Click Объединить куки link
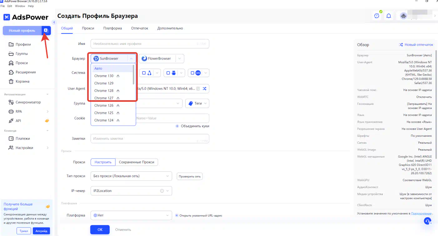 point(192,126)
